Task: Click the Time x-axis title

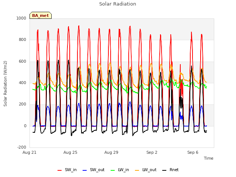Action: point(209,158)
